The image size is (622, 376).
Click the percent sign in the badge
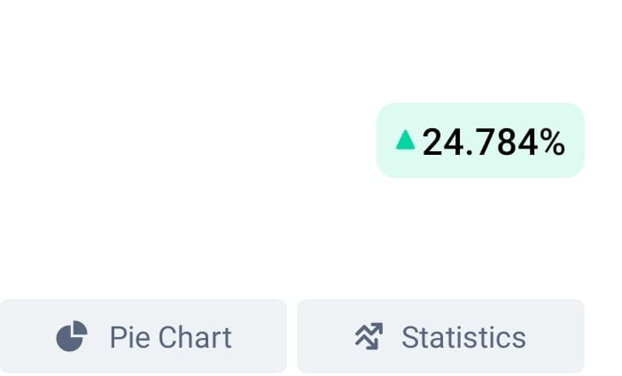click(552, 142)
